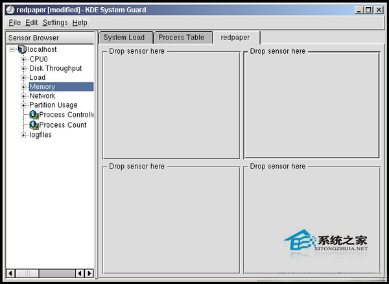Close the KDE System Guard window
The image size is (389, 284).
379,10
